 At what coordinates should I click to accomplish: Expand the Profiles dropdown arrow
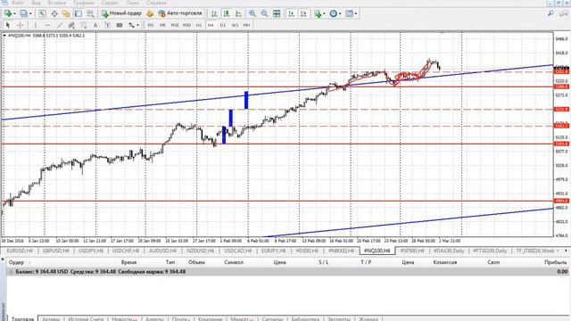[30, 14]
